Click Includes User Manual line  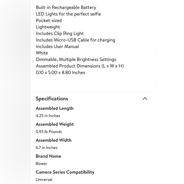[57, 46]
